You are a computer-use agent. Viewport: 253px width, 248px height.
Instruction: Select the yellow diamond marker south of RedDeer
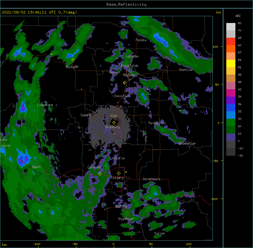pos(125,83)
